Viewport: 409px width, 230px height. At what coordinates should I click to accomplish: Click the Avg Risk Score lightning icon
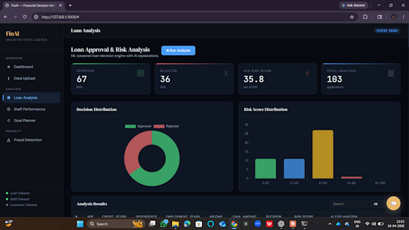tap(307, 73)
